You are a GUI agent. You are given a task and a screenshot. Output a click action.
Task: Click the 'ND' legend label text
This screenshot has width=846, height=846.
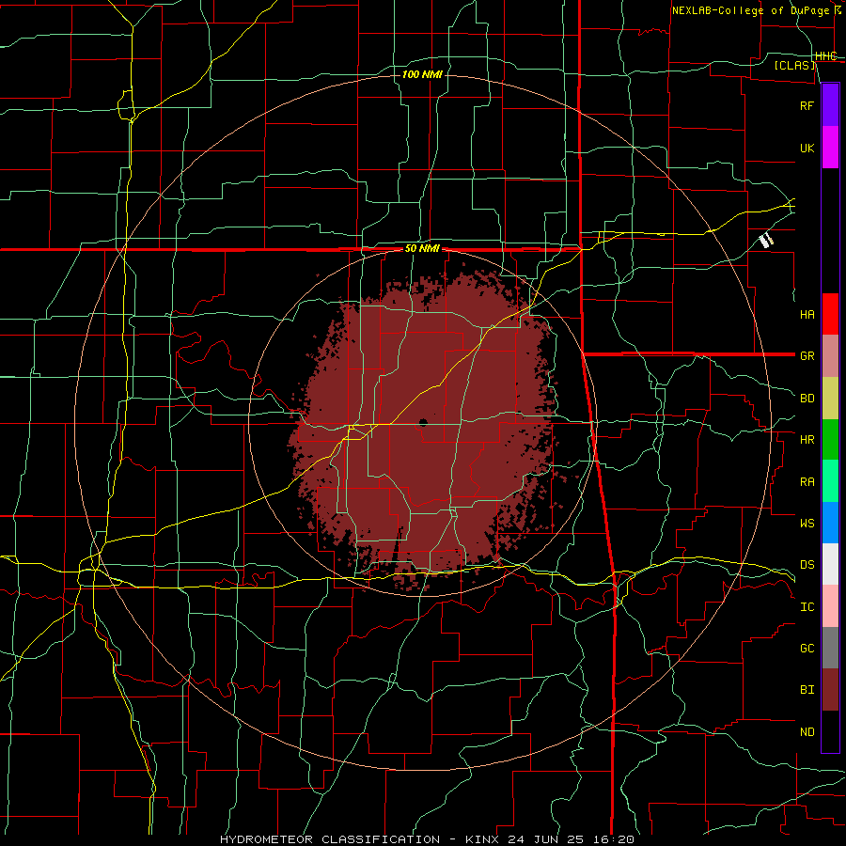pos(807,732)
